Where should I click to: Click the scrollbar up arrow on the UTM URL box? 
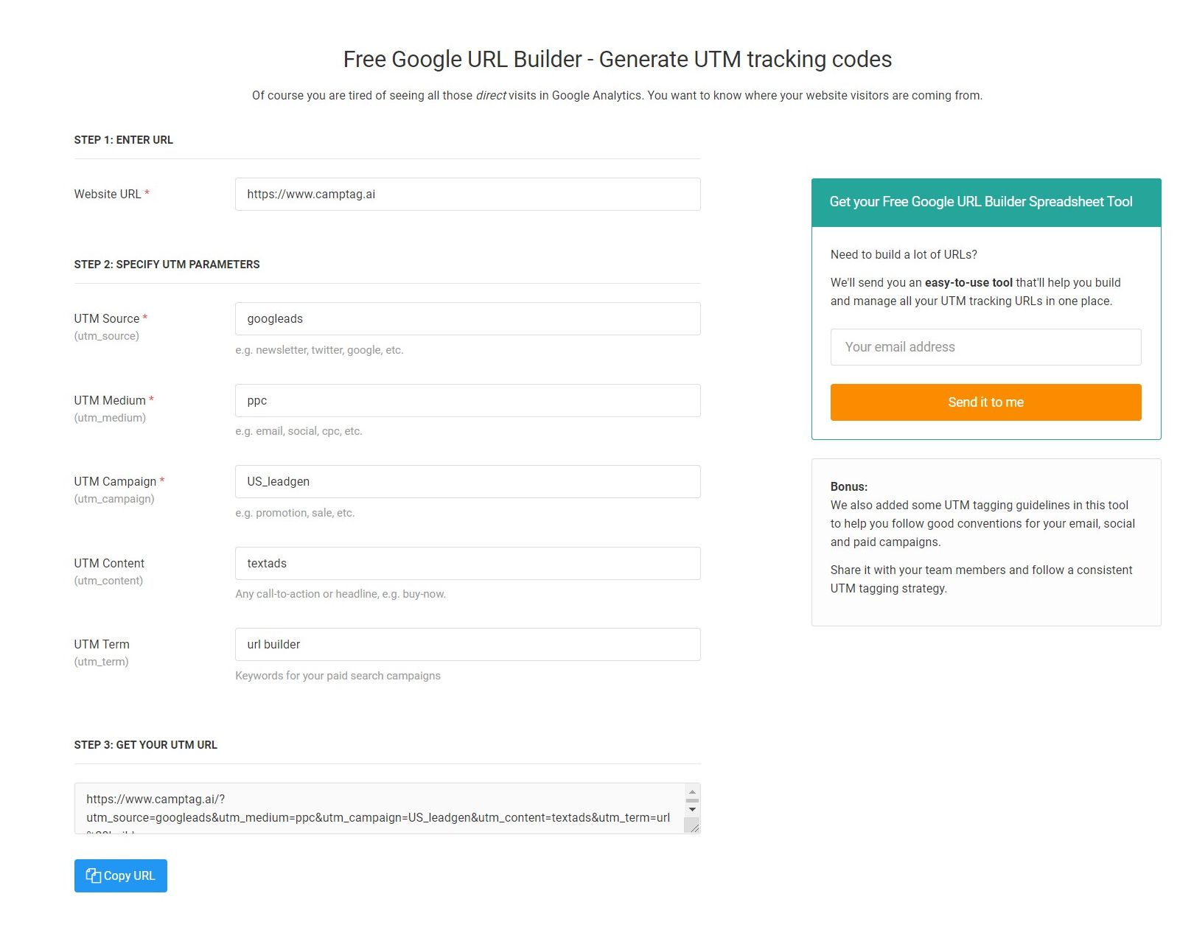tap(691, 793)
